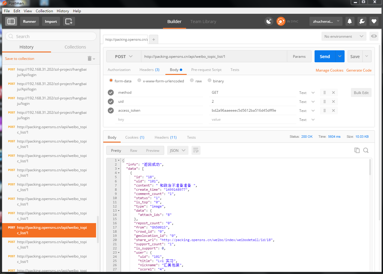Open the Params editor button

[x=299, y=56]
